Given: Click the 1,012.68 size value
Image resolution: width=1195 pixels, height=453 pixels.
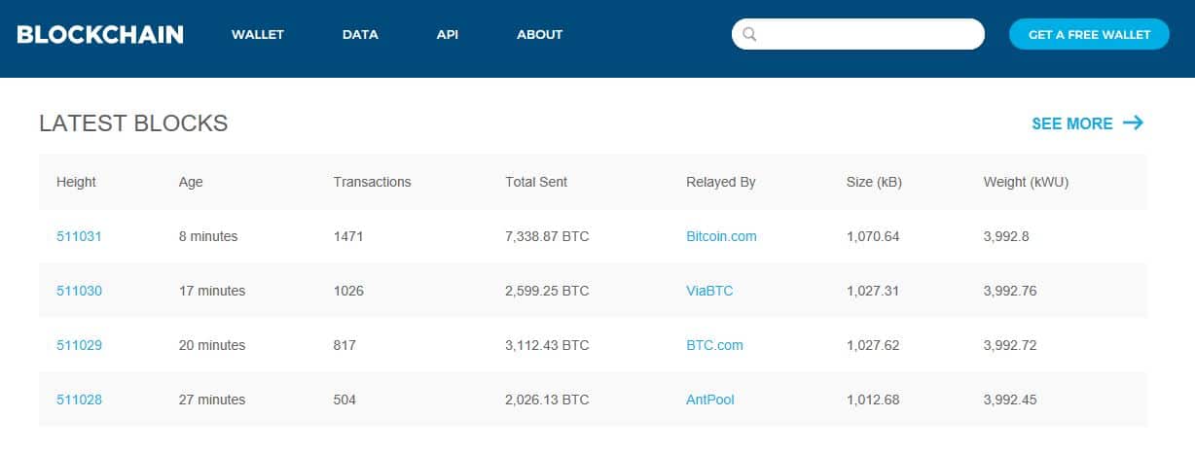Looking at the screenshot, I should [873, 400].
